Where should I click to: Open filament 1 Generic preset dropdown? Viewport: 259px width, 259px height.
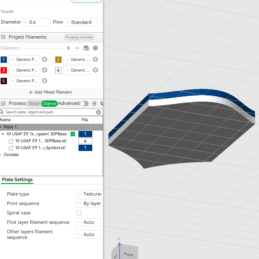tap(24, 59)
